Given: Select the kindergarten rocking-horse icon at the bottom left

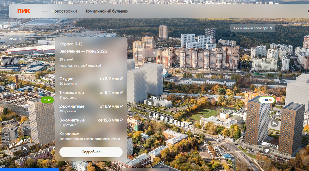Looking at the screenshot, I should pos(25,148).
